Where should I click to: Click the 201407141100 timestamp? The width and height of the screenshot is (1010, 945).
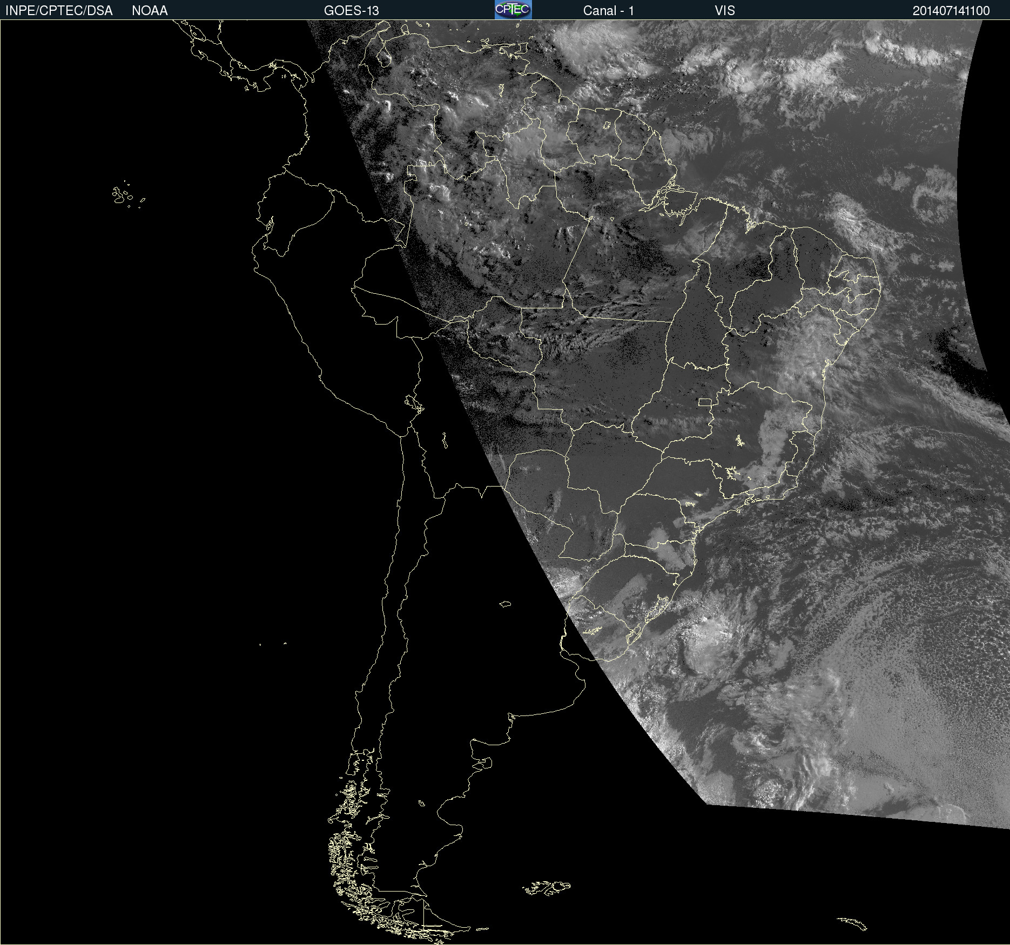951,11
